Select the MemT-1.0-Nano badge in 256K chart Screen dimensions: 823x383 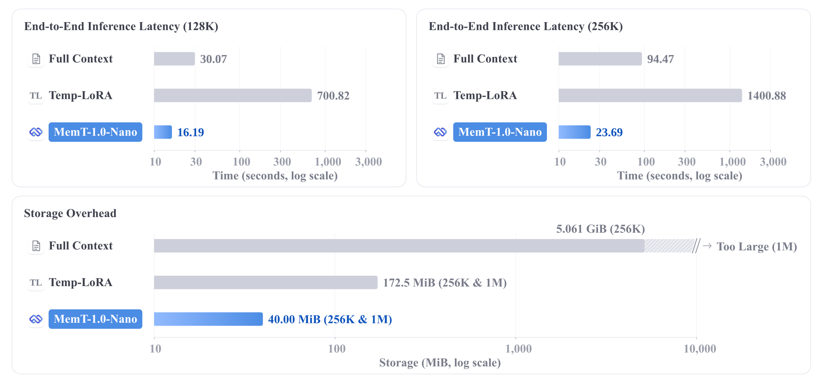(500, 132)
